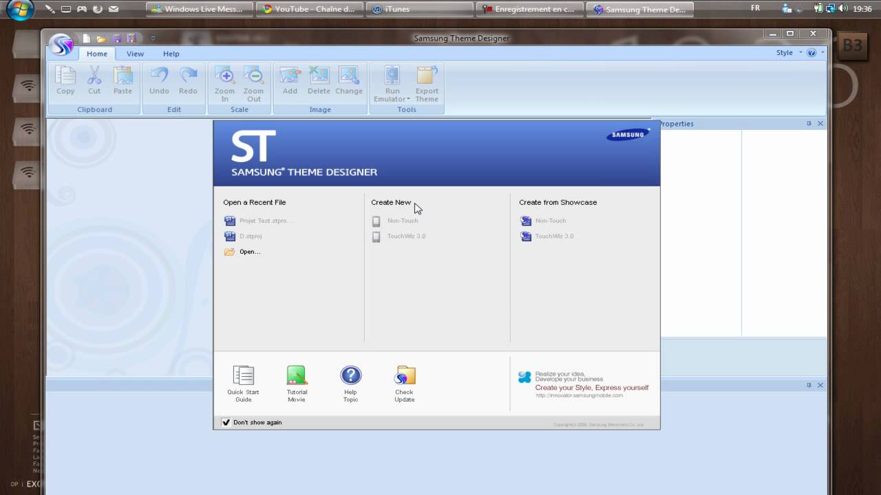The image size is (881, 495).
Task: Click the Save As icon in quick access toolbar
Action: (131, 38)
